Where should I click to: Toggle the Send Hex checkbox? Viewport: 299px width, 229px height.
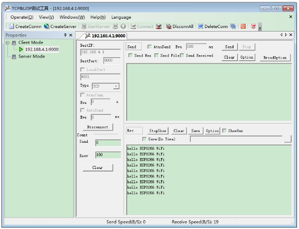[x=131, y=56]
